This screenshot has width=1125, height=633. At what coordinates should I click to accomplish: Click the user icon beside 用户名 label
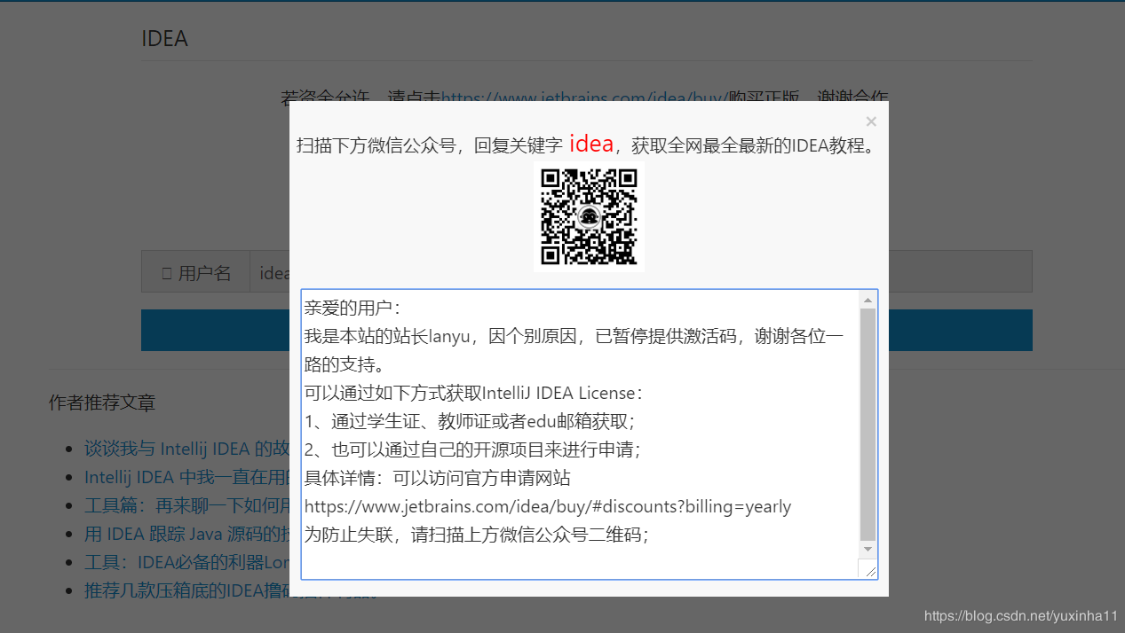point(165,271)
